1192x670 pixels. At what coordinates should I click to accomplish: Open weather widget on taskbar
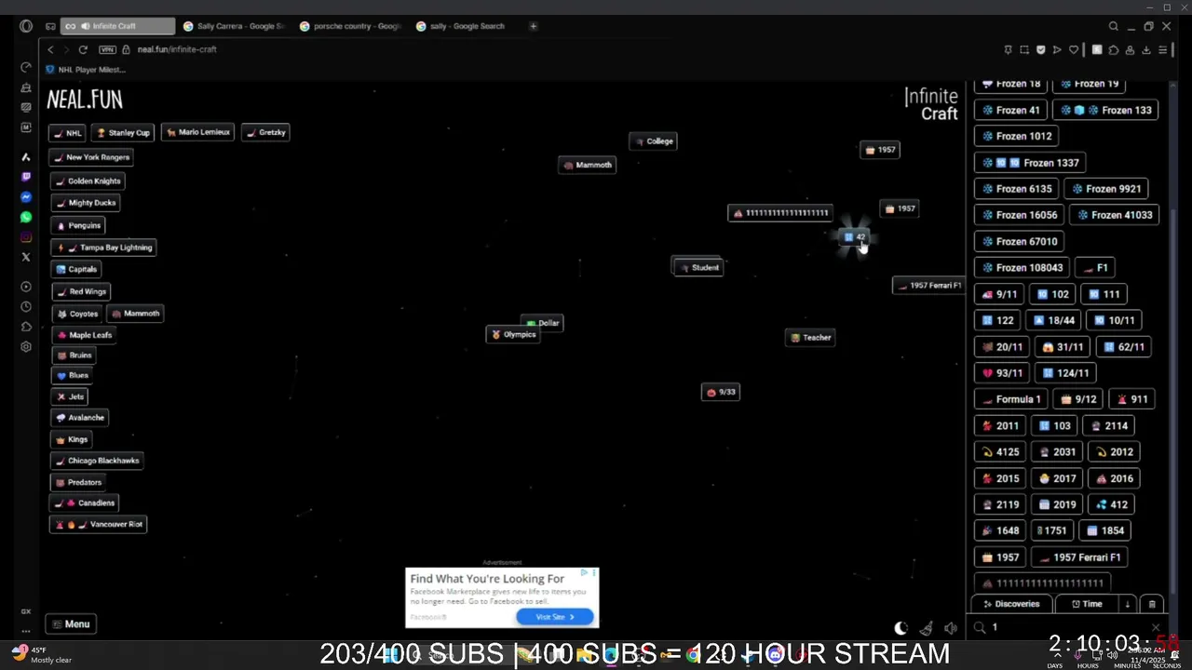pyautogui.click(x=42, y=655)
